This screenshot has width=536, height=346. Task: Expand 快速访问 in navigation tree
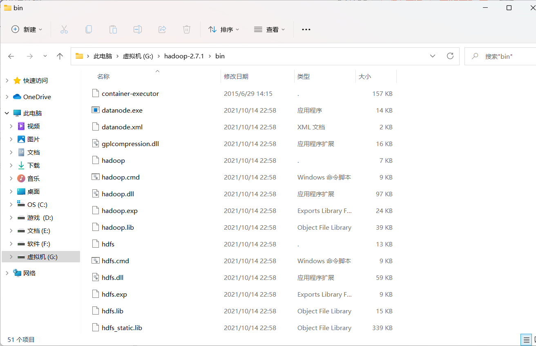click(x=7, y=80)
